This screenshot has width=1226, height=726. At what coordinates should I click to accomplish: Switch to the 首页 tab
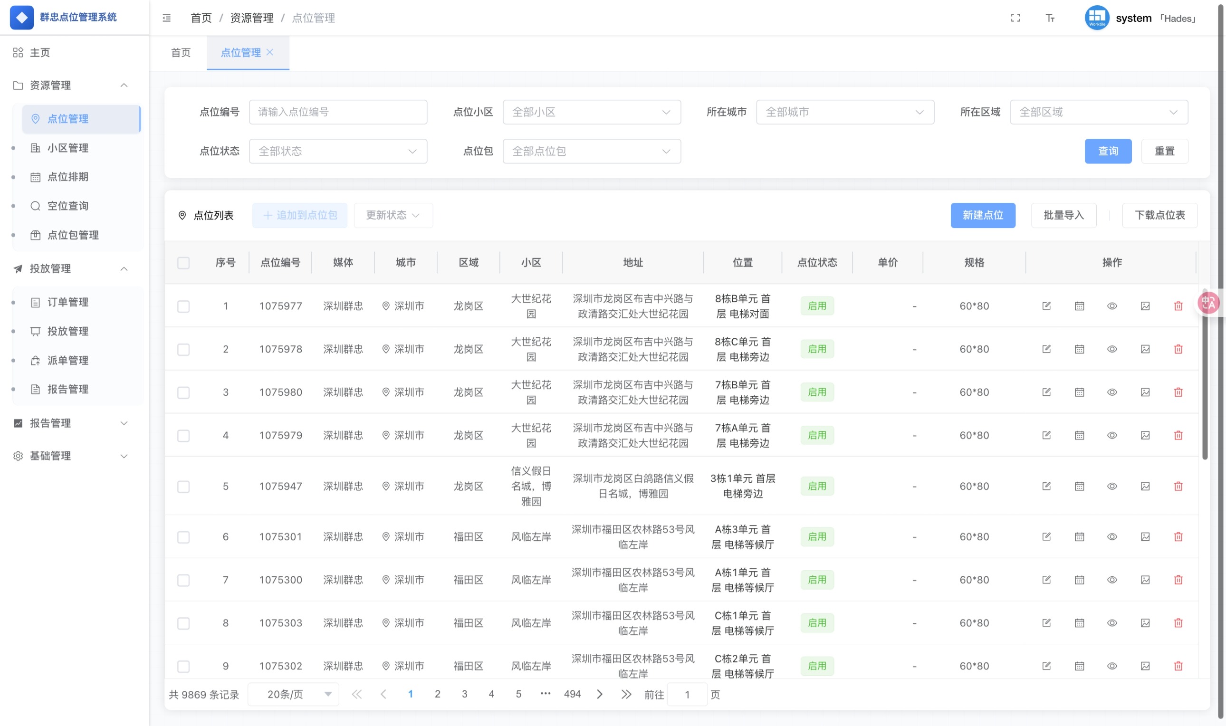tap(180, 52)
